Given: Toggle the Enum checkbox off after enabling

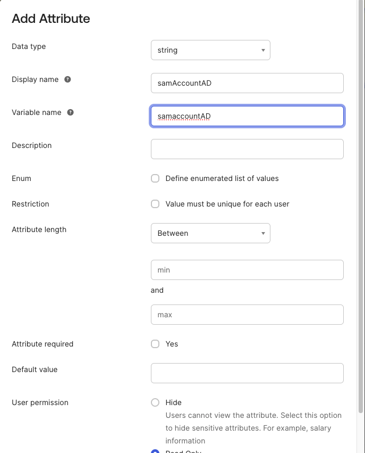Looking at the screenshot, I should click(155, 178).
